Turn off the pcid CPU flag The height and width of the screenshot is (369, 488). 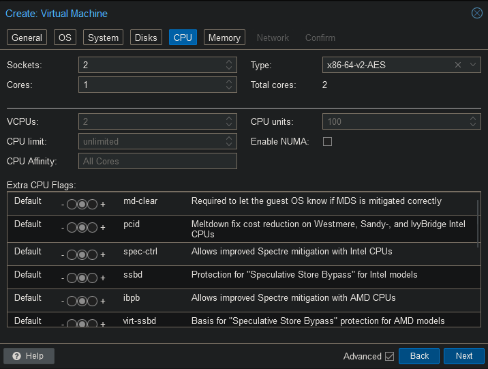pos(72,227)
